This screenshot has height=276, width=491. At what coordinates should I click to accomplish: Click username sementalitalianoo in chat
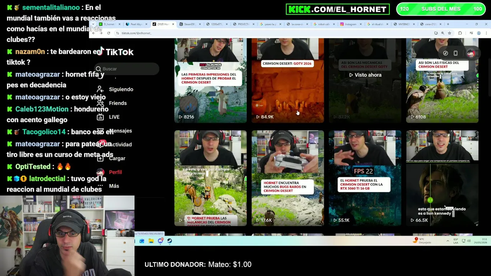[51, 8]
